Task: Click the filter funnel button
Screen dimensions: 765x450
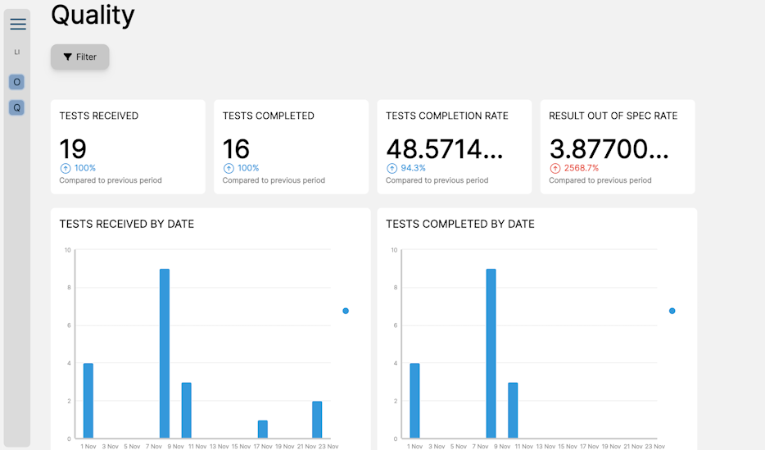Action: (x=79, y=57)
